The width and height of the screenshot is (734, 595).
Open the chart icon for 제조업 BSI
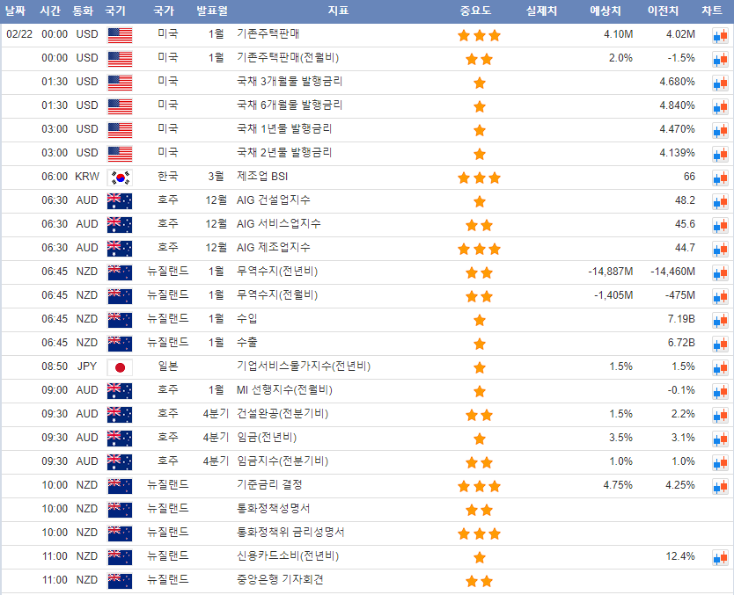tap(719, 178)
